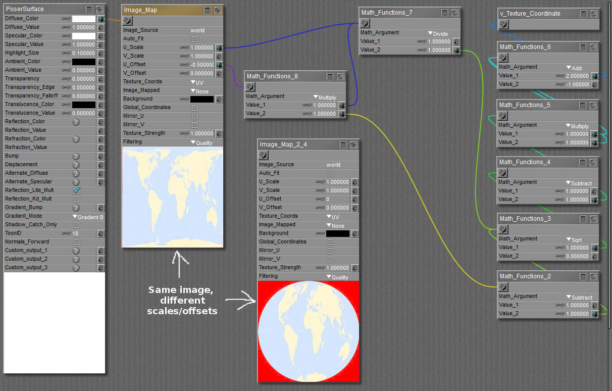Click the globe preview thumbnail on Image_Map_2_4
The width and height of the screenshot is (612, 391).
click(308, 331)
